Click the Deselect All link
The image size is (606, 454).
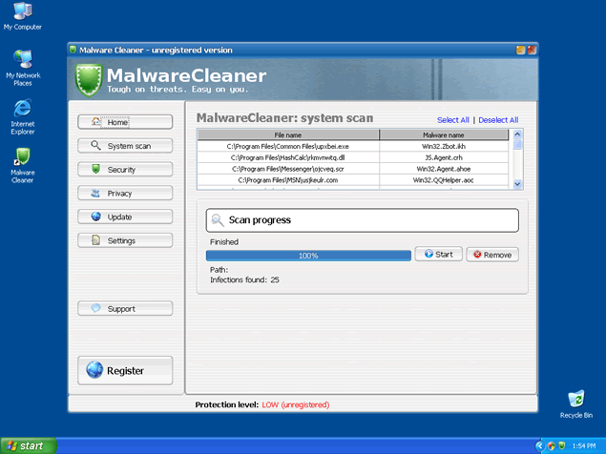(x=498, y=120)
